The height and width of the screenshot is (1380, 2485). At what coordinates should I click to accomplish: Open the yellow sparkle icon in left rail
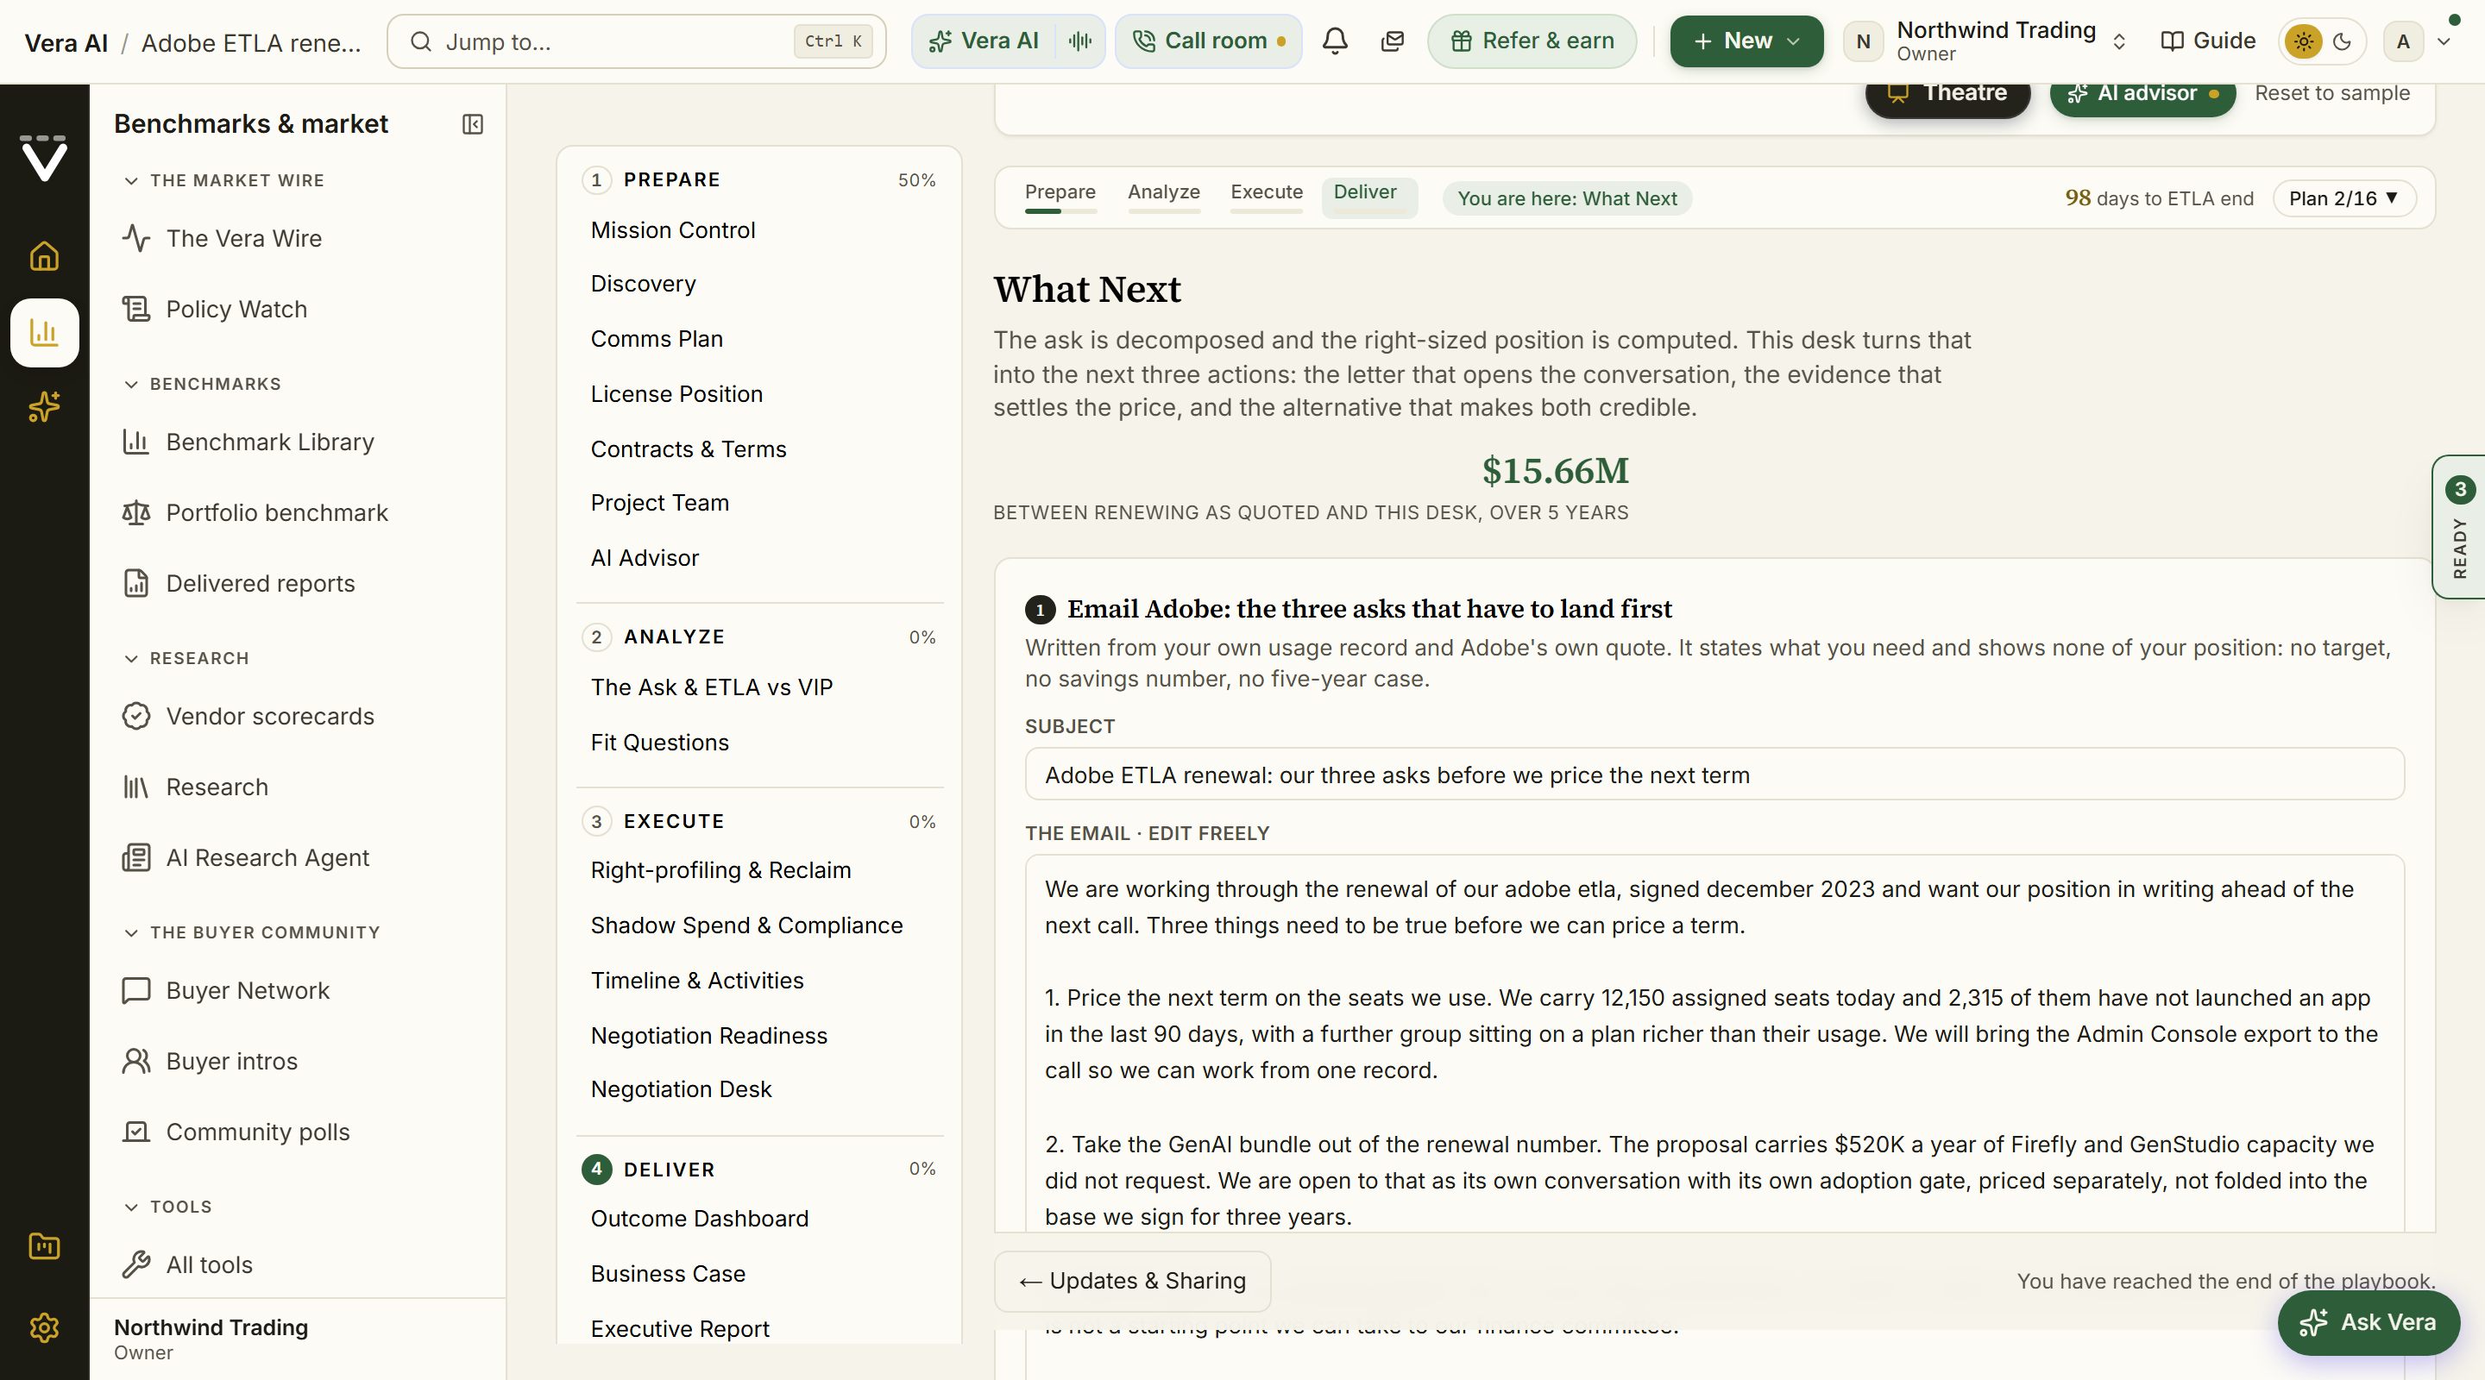pyautogui.click(x=44, y=407)
